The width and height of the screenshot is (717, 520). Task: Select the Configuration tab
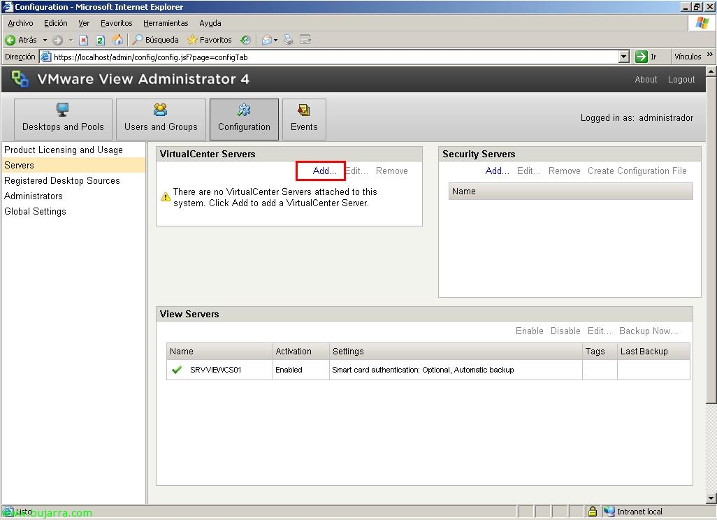[x=244, y=120]
